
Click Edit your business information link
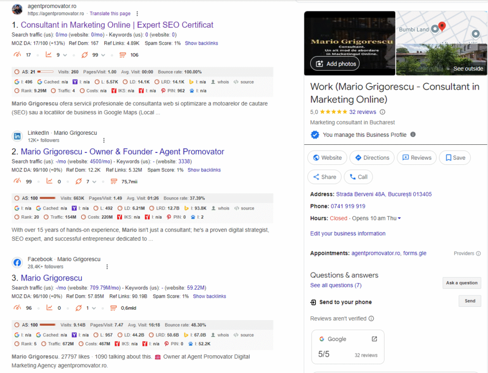(347, 233)
